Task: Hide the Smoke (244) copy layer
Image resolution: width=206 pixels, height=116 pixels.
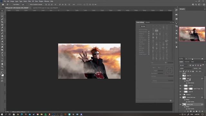Action: click(x=180, y=97)
